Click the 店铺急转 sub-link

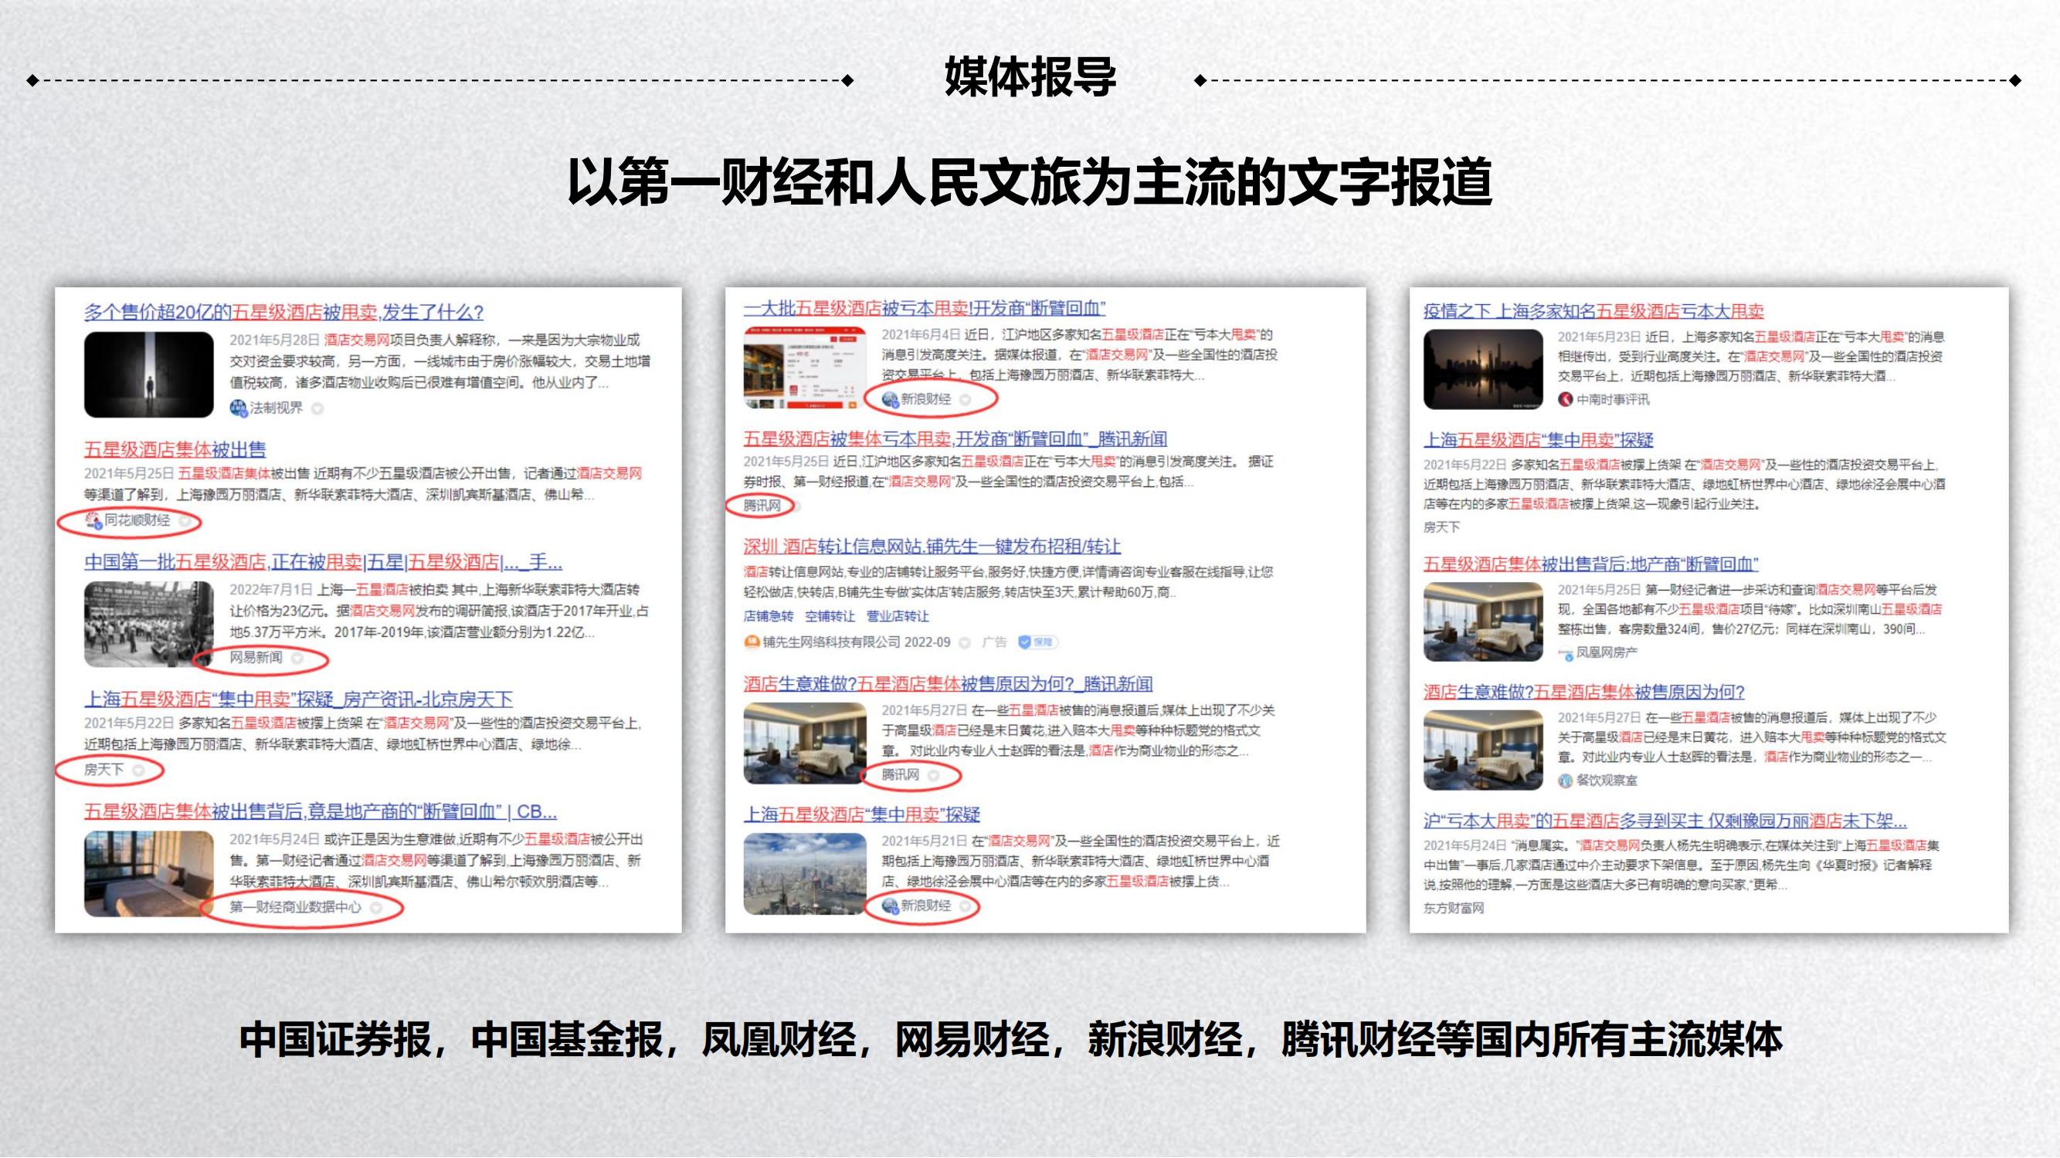point(769,616)
